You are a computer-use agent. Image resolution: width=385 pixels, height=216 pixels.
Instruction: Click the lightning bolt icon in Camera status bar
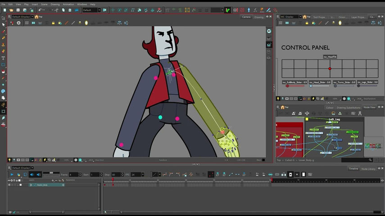point(45,160)
